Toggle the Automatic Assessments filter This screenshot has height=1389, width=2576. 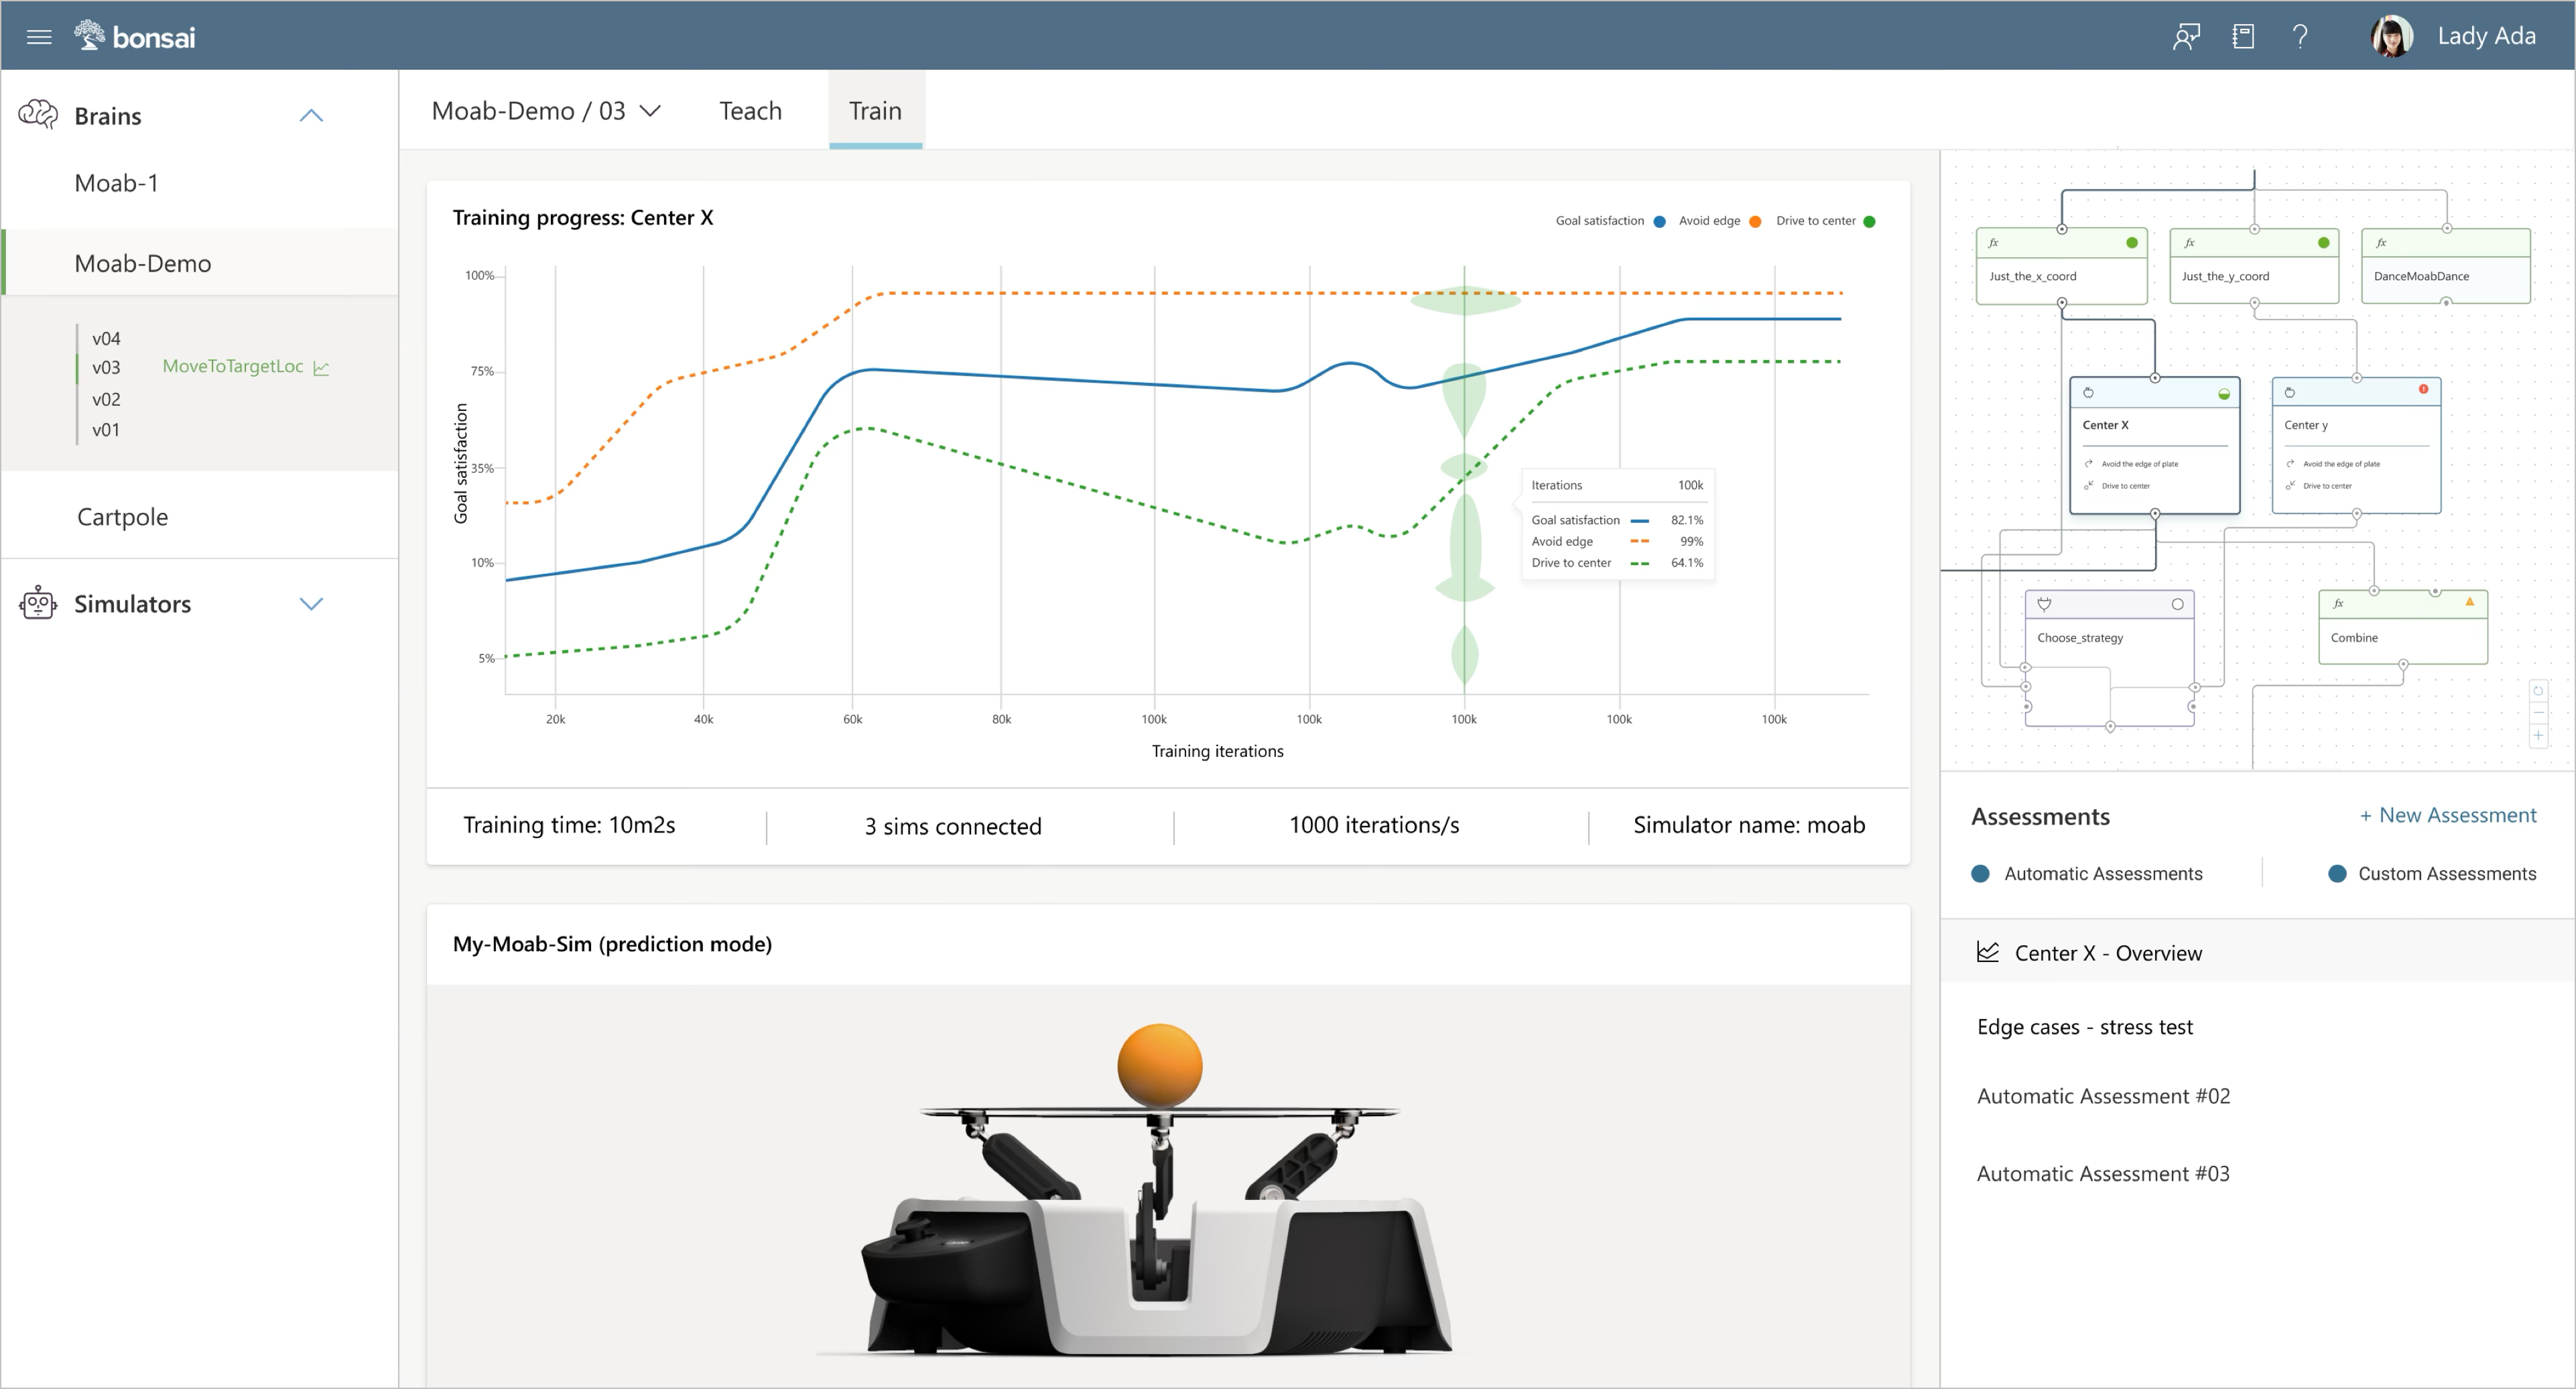tap(1980, 873)
